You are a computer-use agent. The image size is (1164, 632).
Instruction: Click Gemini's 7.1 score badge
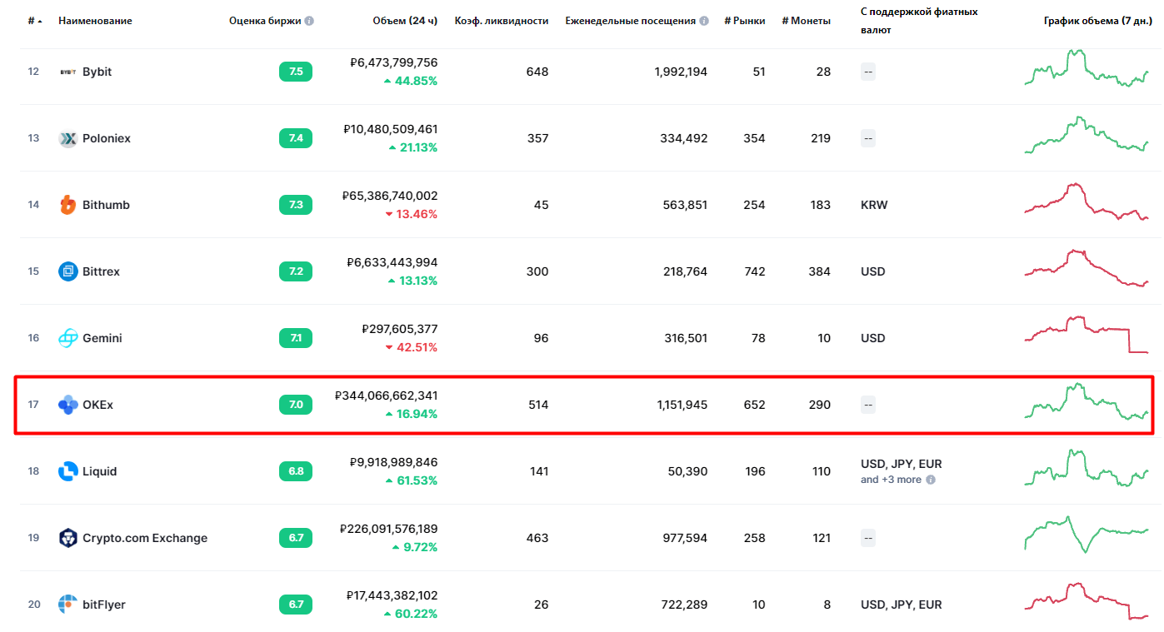pos(296,338)
